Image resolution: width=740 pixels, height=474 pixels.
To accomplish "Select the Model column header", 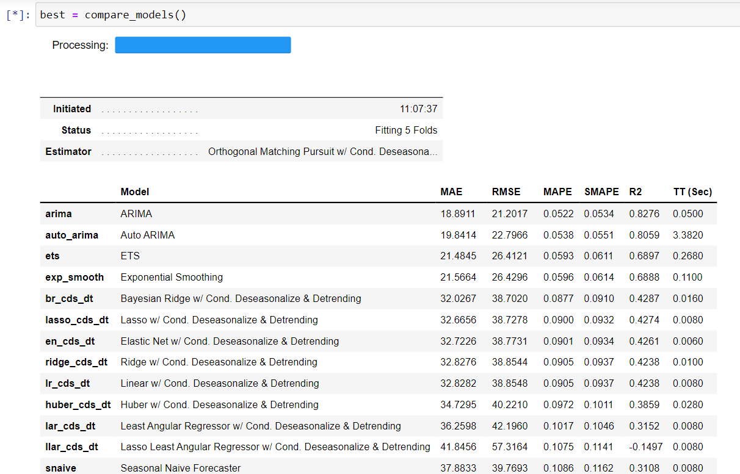I will [x=135, y=192].
